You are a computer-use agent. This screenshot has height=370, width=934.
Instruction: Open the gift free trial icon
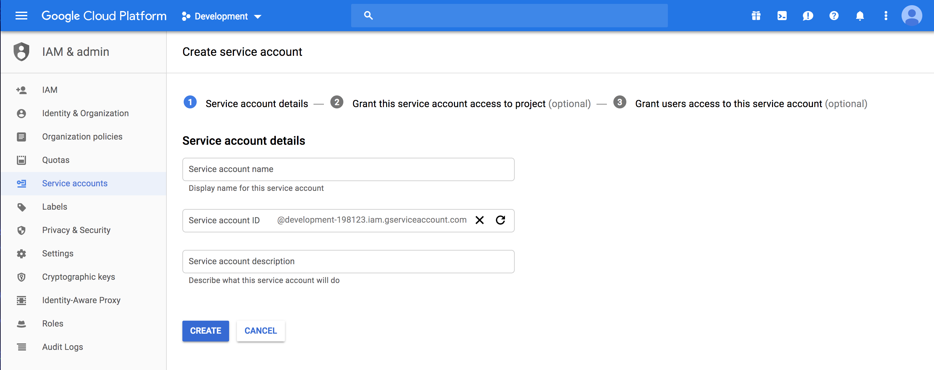tap(756, 16)
